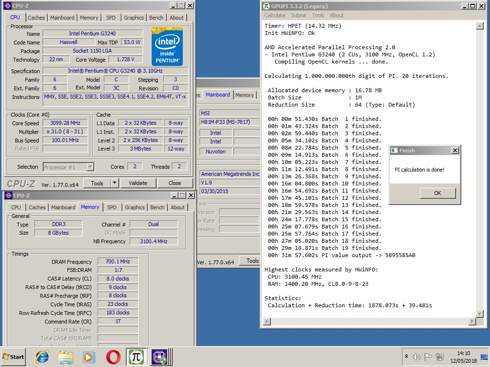Confirm the PI calculation dialog with OK
490x367 pixels.
[437, 193]
